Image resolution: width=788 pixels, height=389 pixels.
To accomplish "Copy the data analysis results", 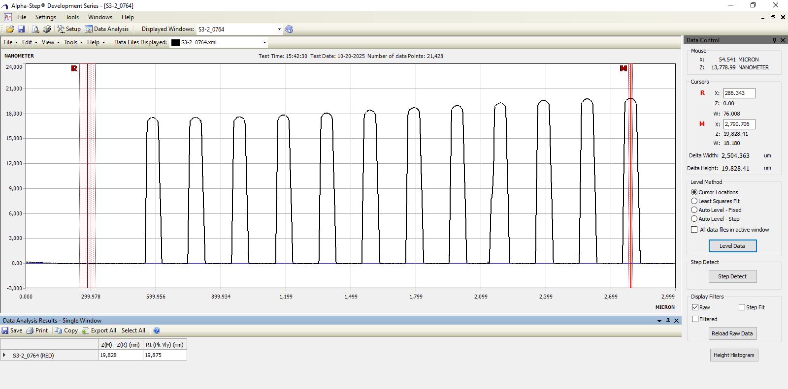I will click(66, 330).
